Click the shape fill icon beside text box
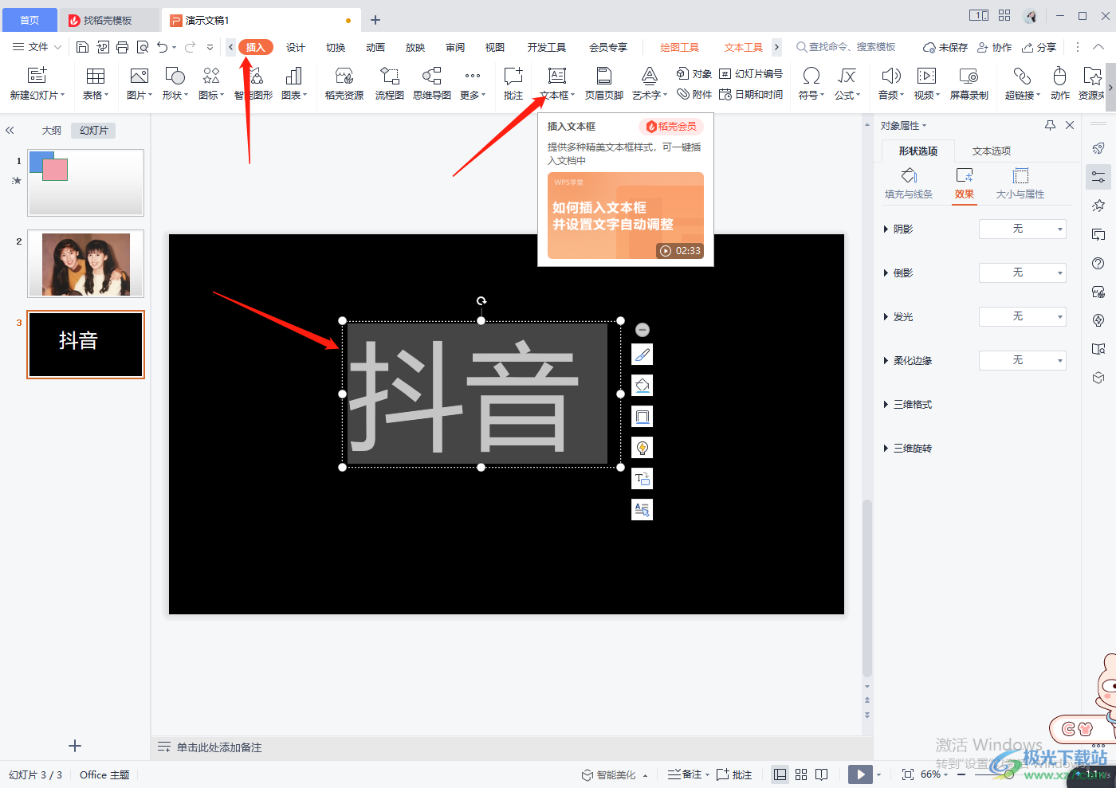Viewport: 1116px width, 788px height. pyautogui.click(x=642, y=386)
